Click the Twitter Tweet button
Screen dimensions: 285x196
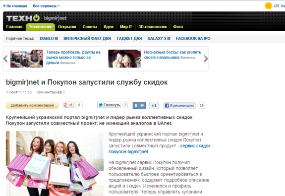[109, 105]
